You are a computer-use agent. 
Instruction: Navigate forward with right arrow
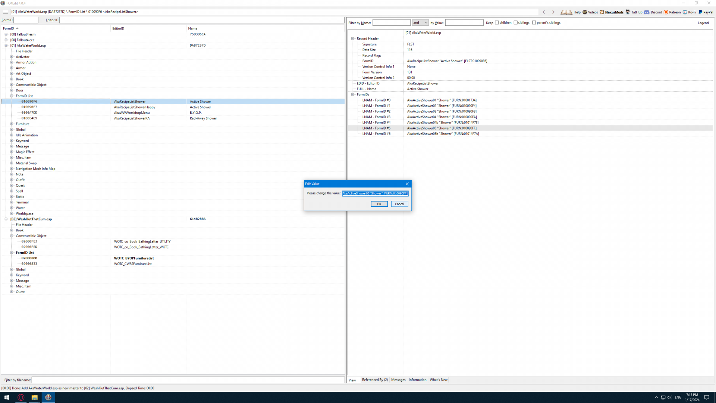pyautogui.click(x=553, y=12)
